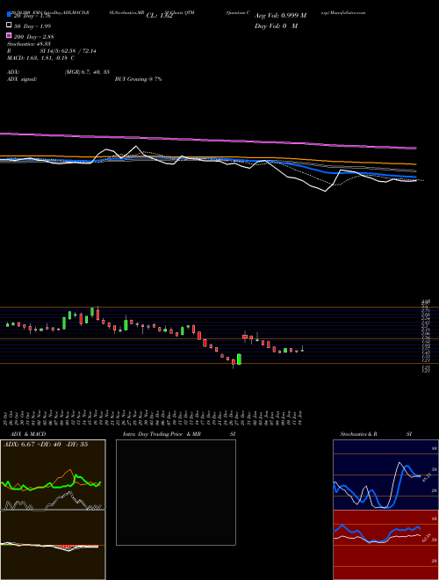
Task: Click the blue stochastics chart panel
Action: tap(385, 475)
